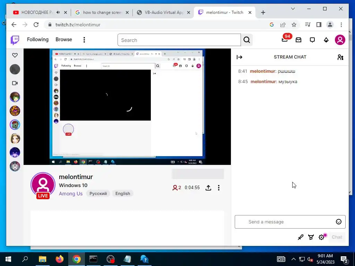Close the melontimur Twitch tab
The height and width of the screenshot is (266, 355).
(x=250, y=12)
